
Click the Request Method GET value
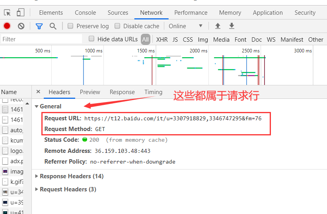(100, 129)
